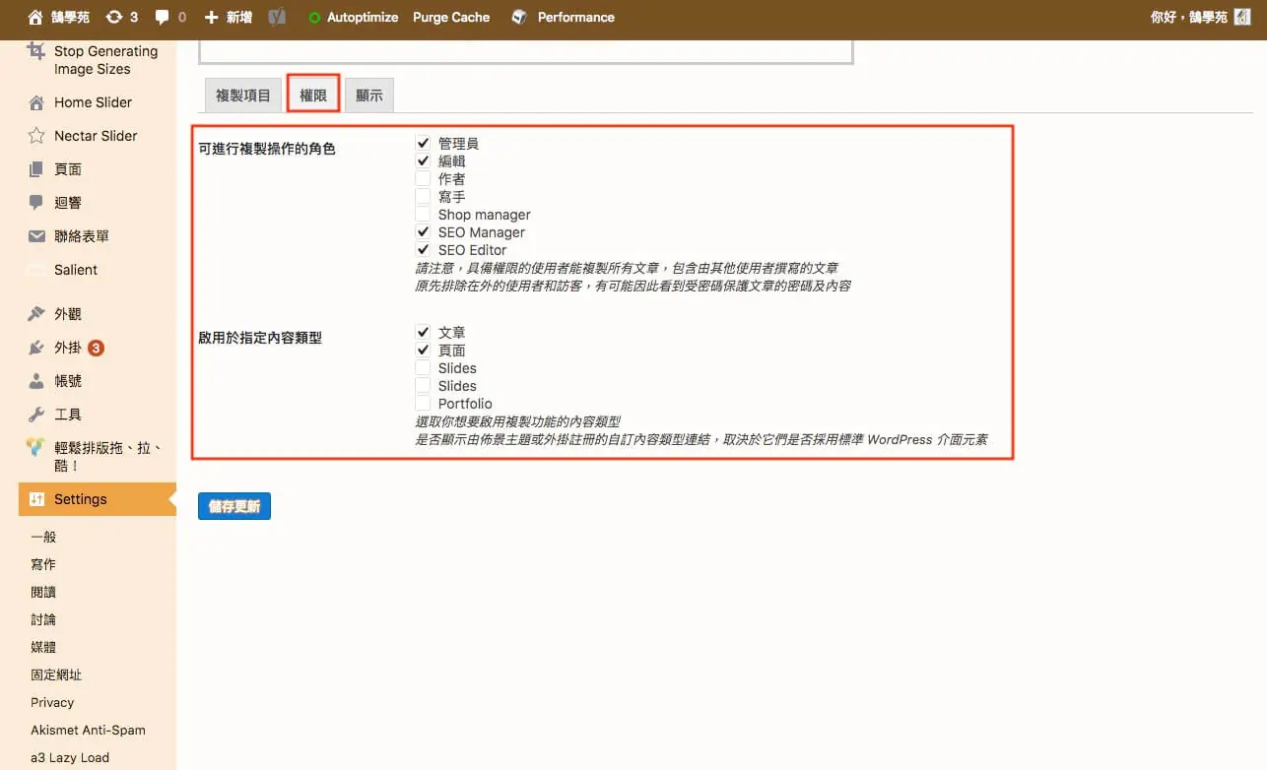Enable the Portfolio content type checkbox
1267x770 pixels.
point(423,404)
